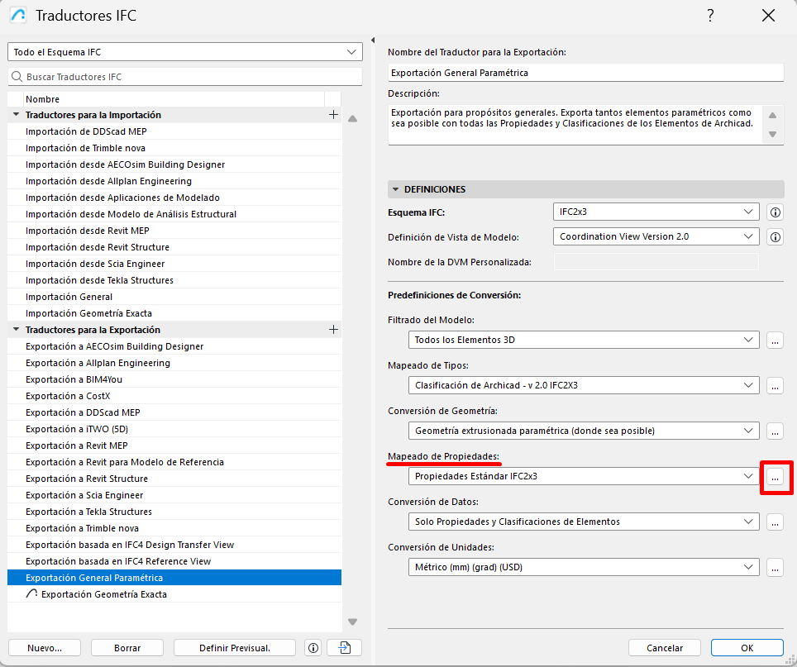The image size is (797, 667).
Task: Select Importación Geometría Exacta
Action: tap(174, 313)
